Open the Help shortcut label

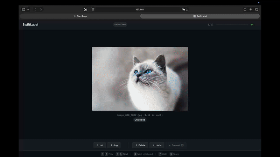tap(164, 154)
